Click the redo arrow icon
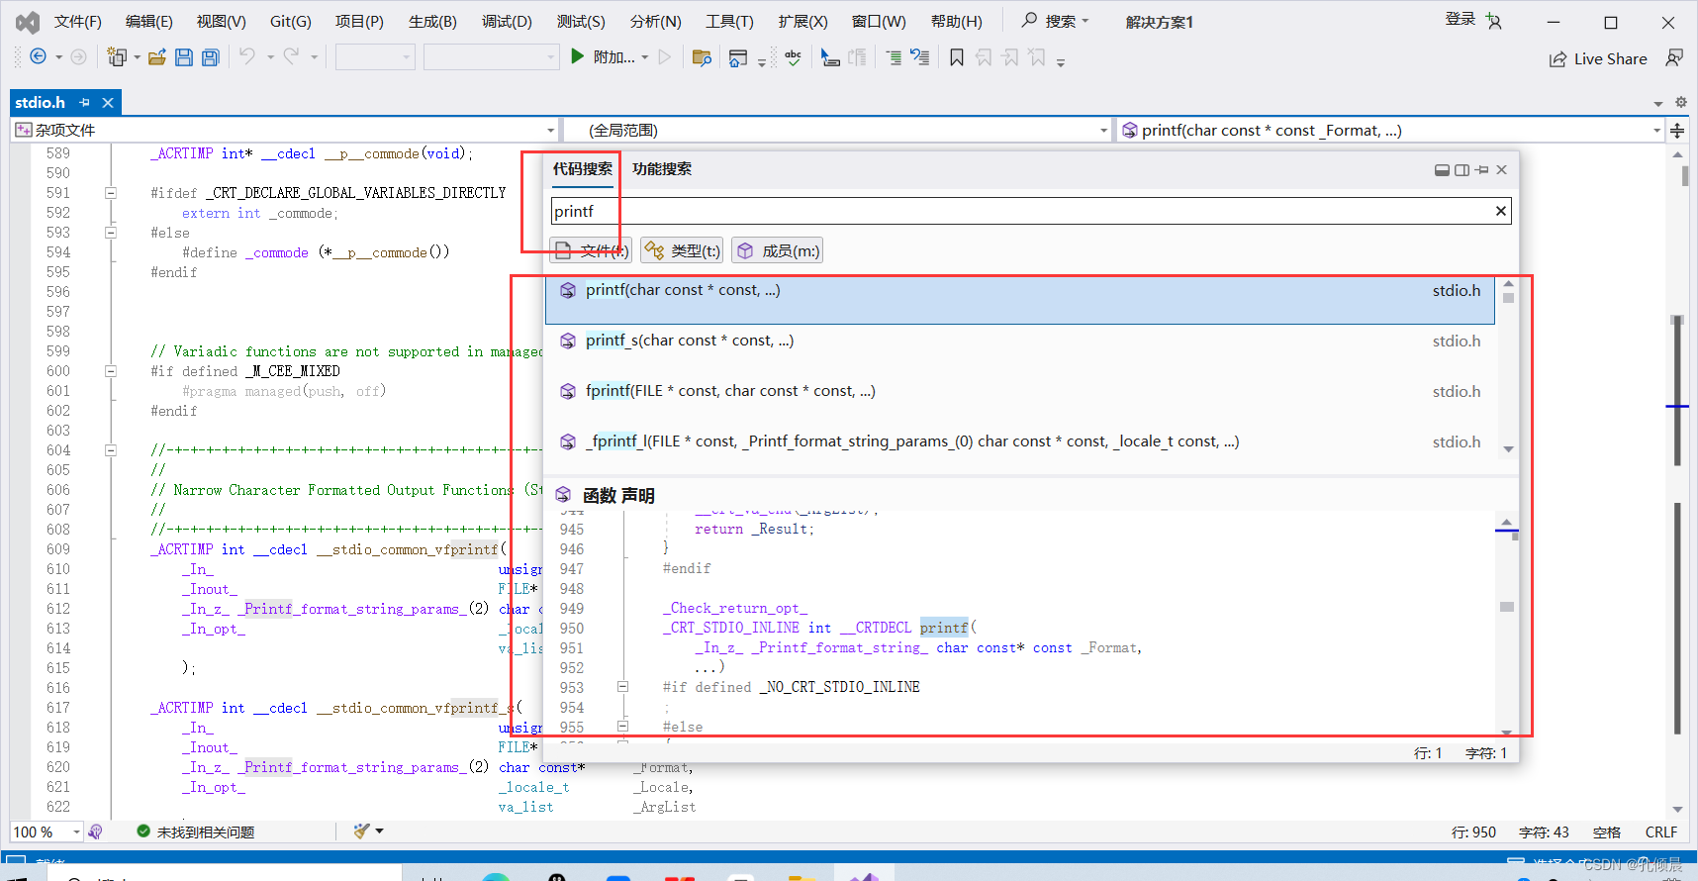This screenshot has width=1698, height=881. [x=291, y=57]
